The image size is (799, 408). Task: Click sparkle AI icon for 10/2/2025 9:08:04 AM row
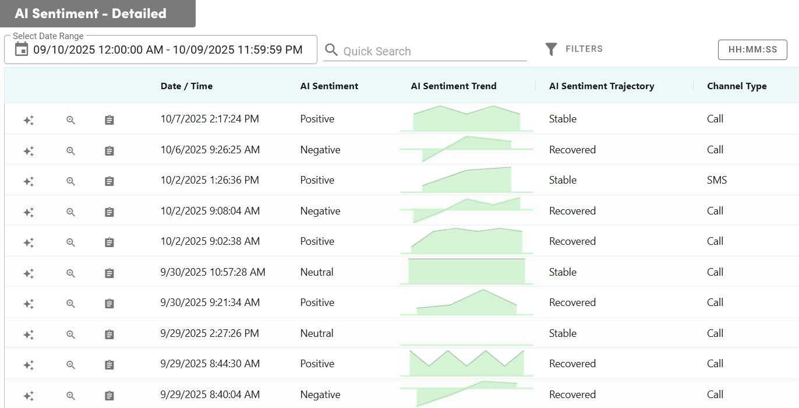28,212
